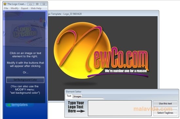This screenshot has width=180, height=119.
Task: Select the purple swoosh under the tagline
Action: (x=118, y=75)
